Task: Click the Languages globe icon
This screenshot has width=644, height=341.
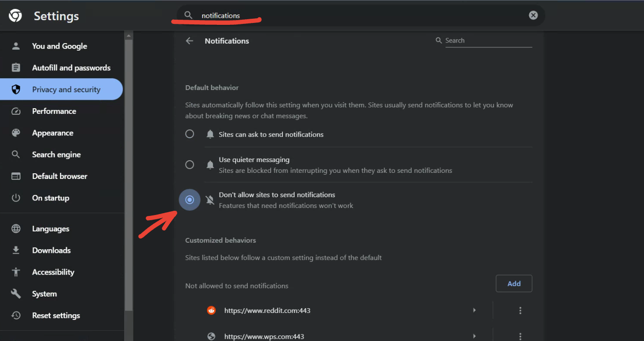Action: coord(16,229)
